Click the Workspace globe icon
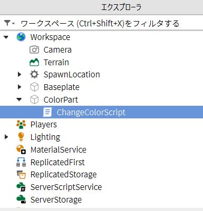The width and height of the screenshot is (203, 211). click(x=21, y=37)
